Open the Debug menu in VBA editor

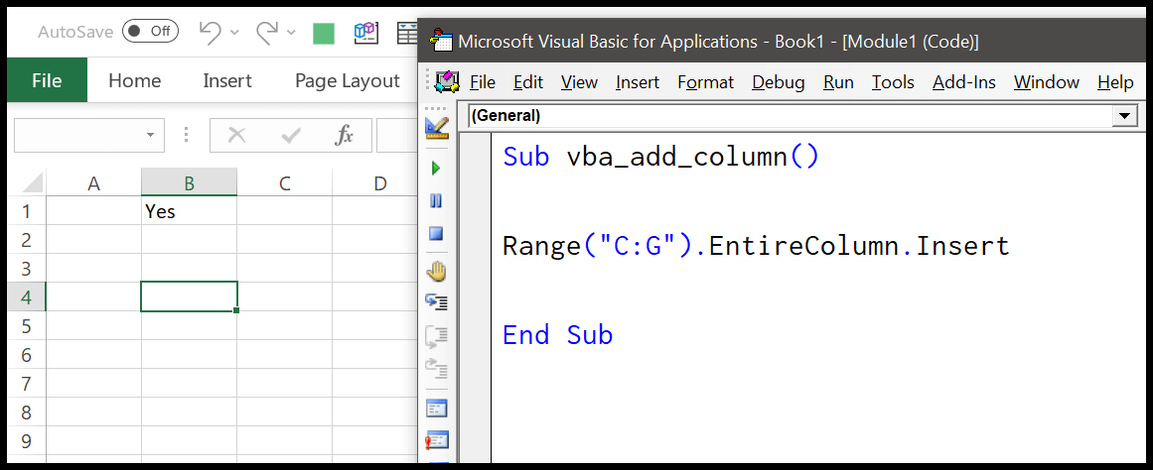[x=778, y=82]
